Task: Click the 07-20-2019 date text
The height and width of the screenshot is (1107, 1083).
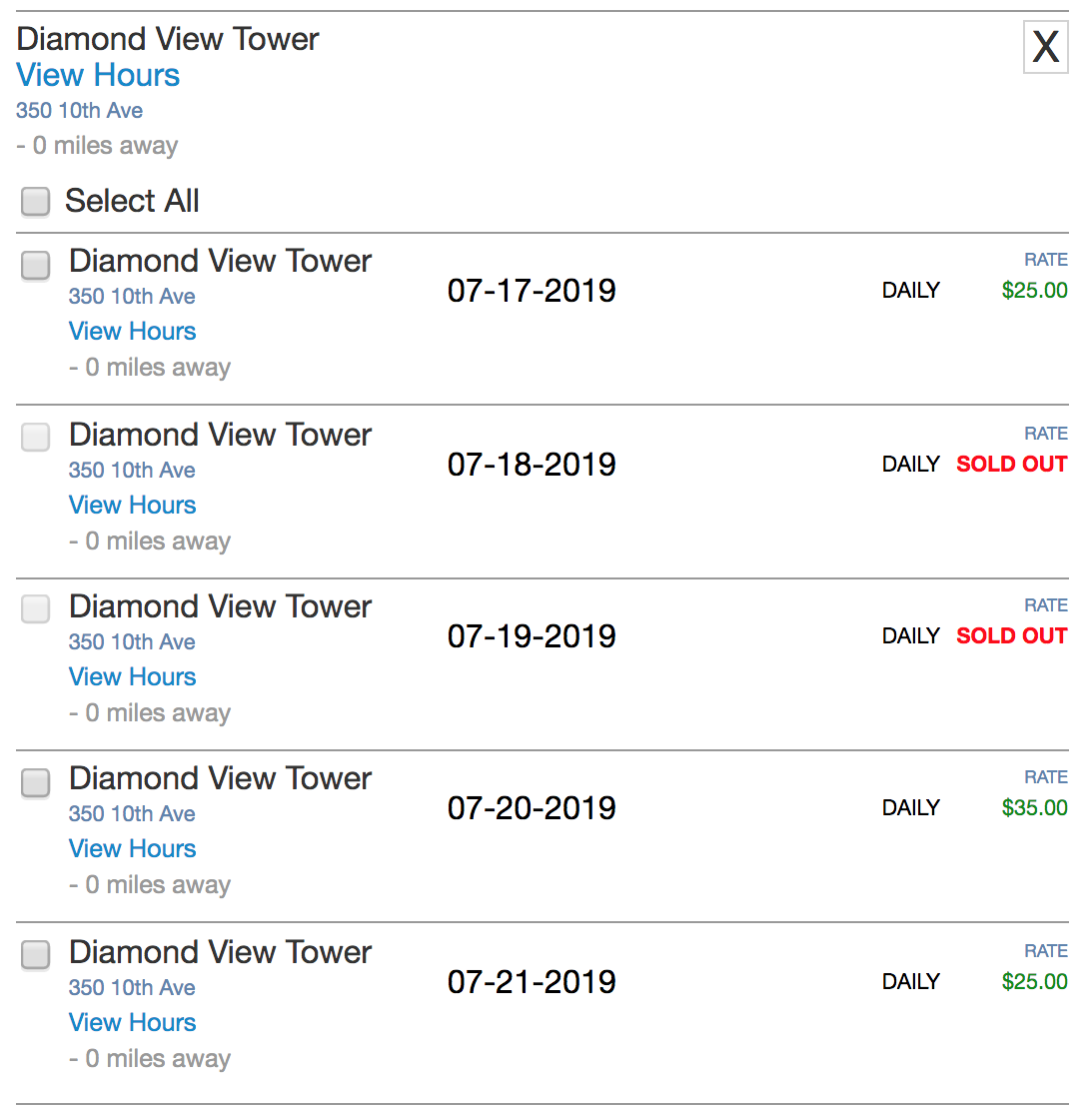Action: coord(532,807)
